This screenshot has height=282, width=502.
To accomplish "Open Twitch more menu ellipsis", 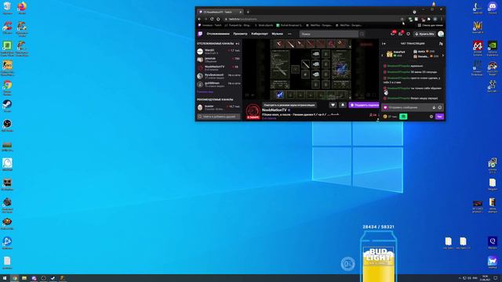I will (x=289, y=34).
